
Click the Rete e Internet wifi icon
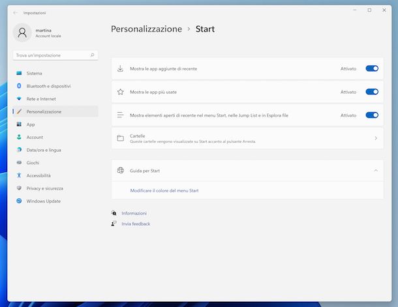coord(19,98)
